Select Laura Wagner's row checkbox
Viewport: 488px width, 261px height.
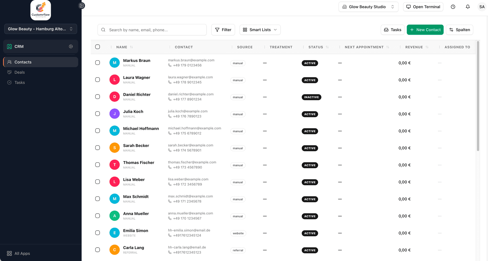(98, 80)
